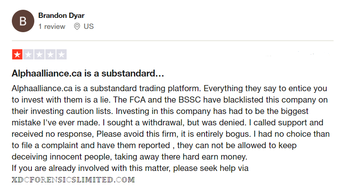Click the "US" country label

(89, 26)
